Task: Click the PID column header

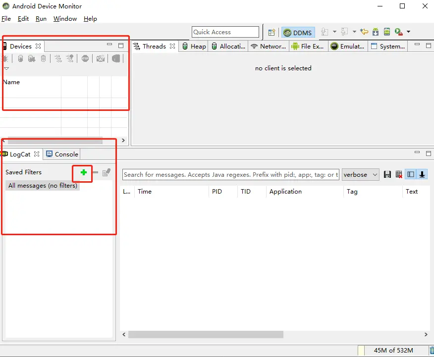Action: coord(223,191)
